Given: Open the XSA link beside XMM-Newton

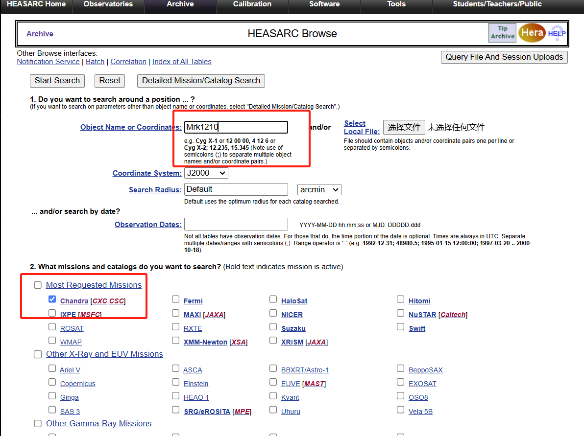Looking at the screenshot, I should click(239, 342).
